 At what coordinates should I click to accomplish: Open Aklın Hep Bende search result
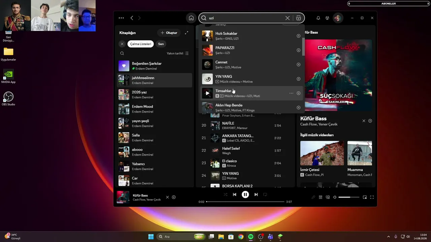[252, 108]
